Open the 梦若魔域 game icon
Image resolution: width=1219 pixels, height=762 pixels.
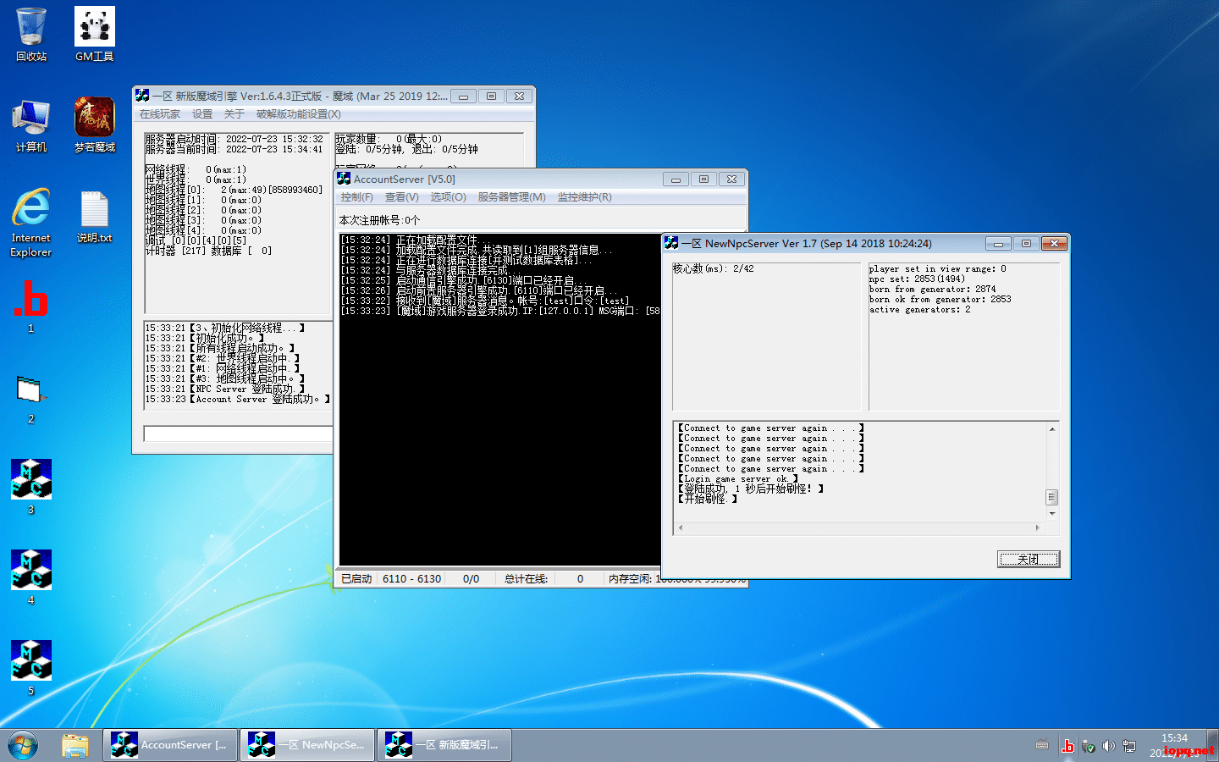[94, 119]
